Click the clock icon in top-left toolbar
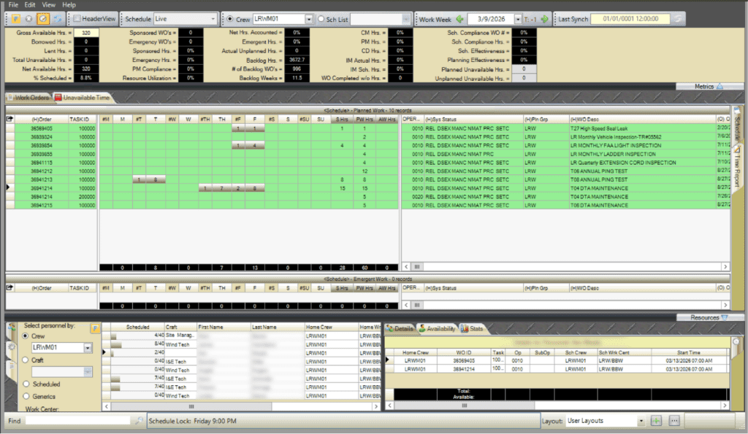The width and height of the screenshot is (748, 434). coord(42,19)
